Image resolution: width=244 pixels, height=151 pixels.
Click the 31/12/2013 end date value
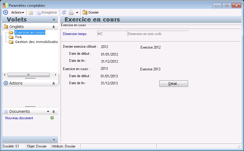click(x=109, y=83)
